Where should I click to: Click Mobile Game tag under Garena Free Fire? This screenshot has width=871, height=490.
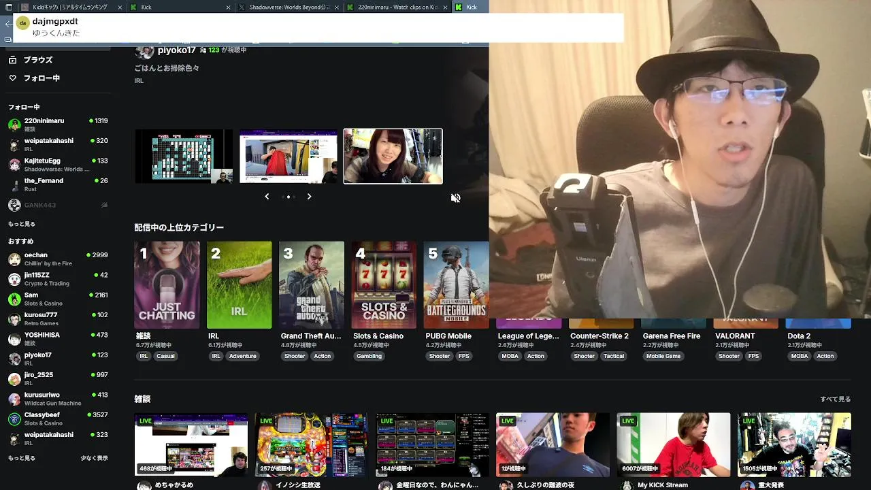pos(663,356)
